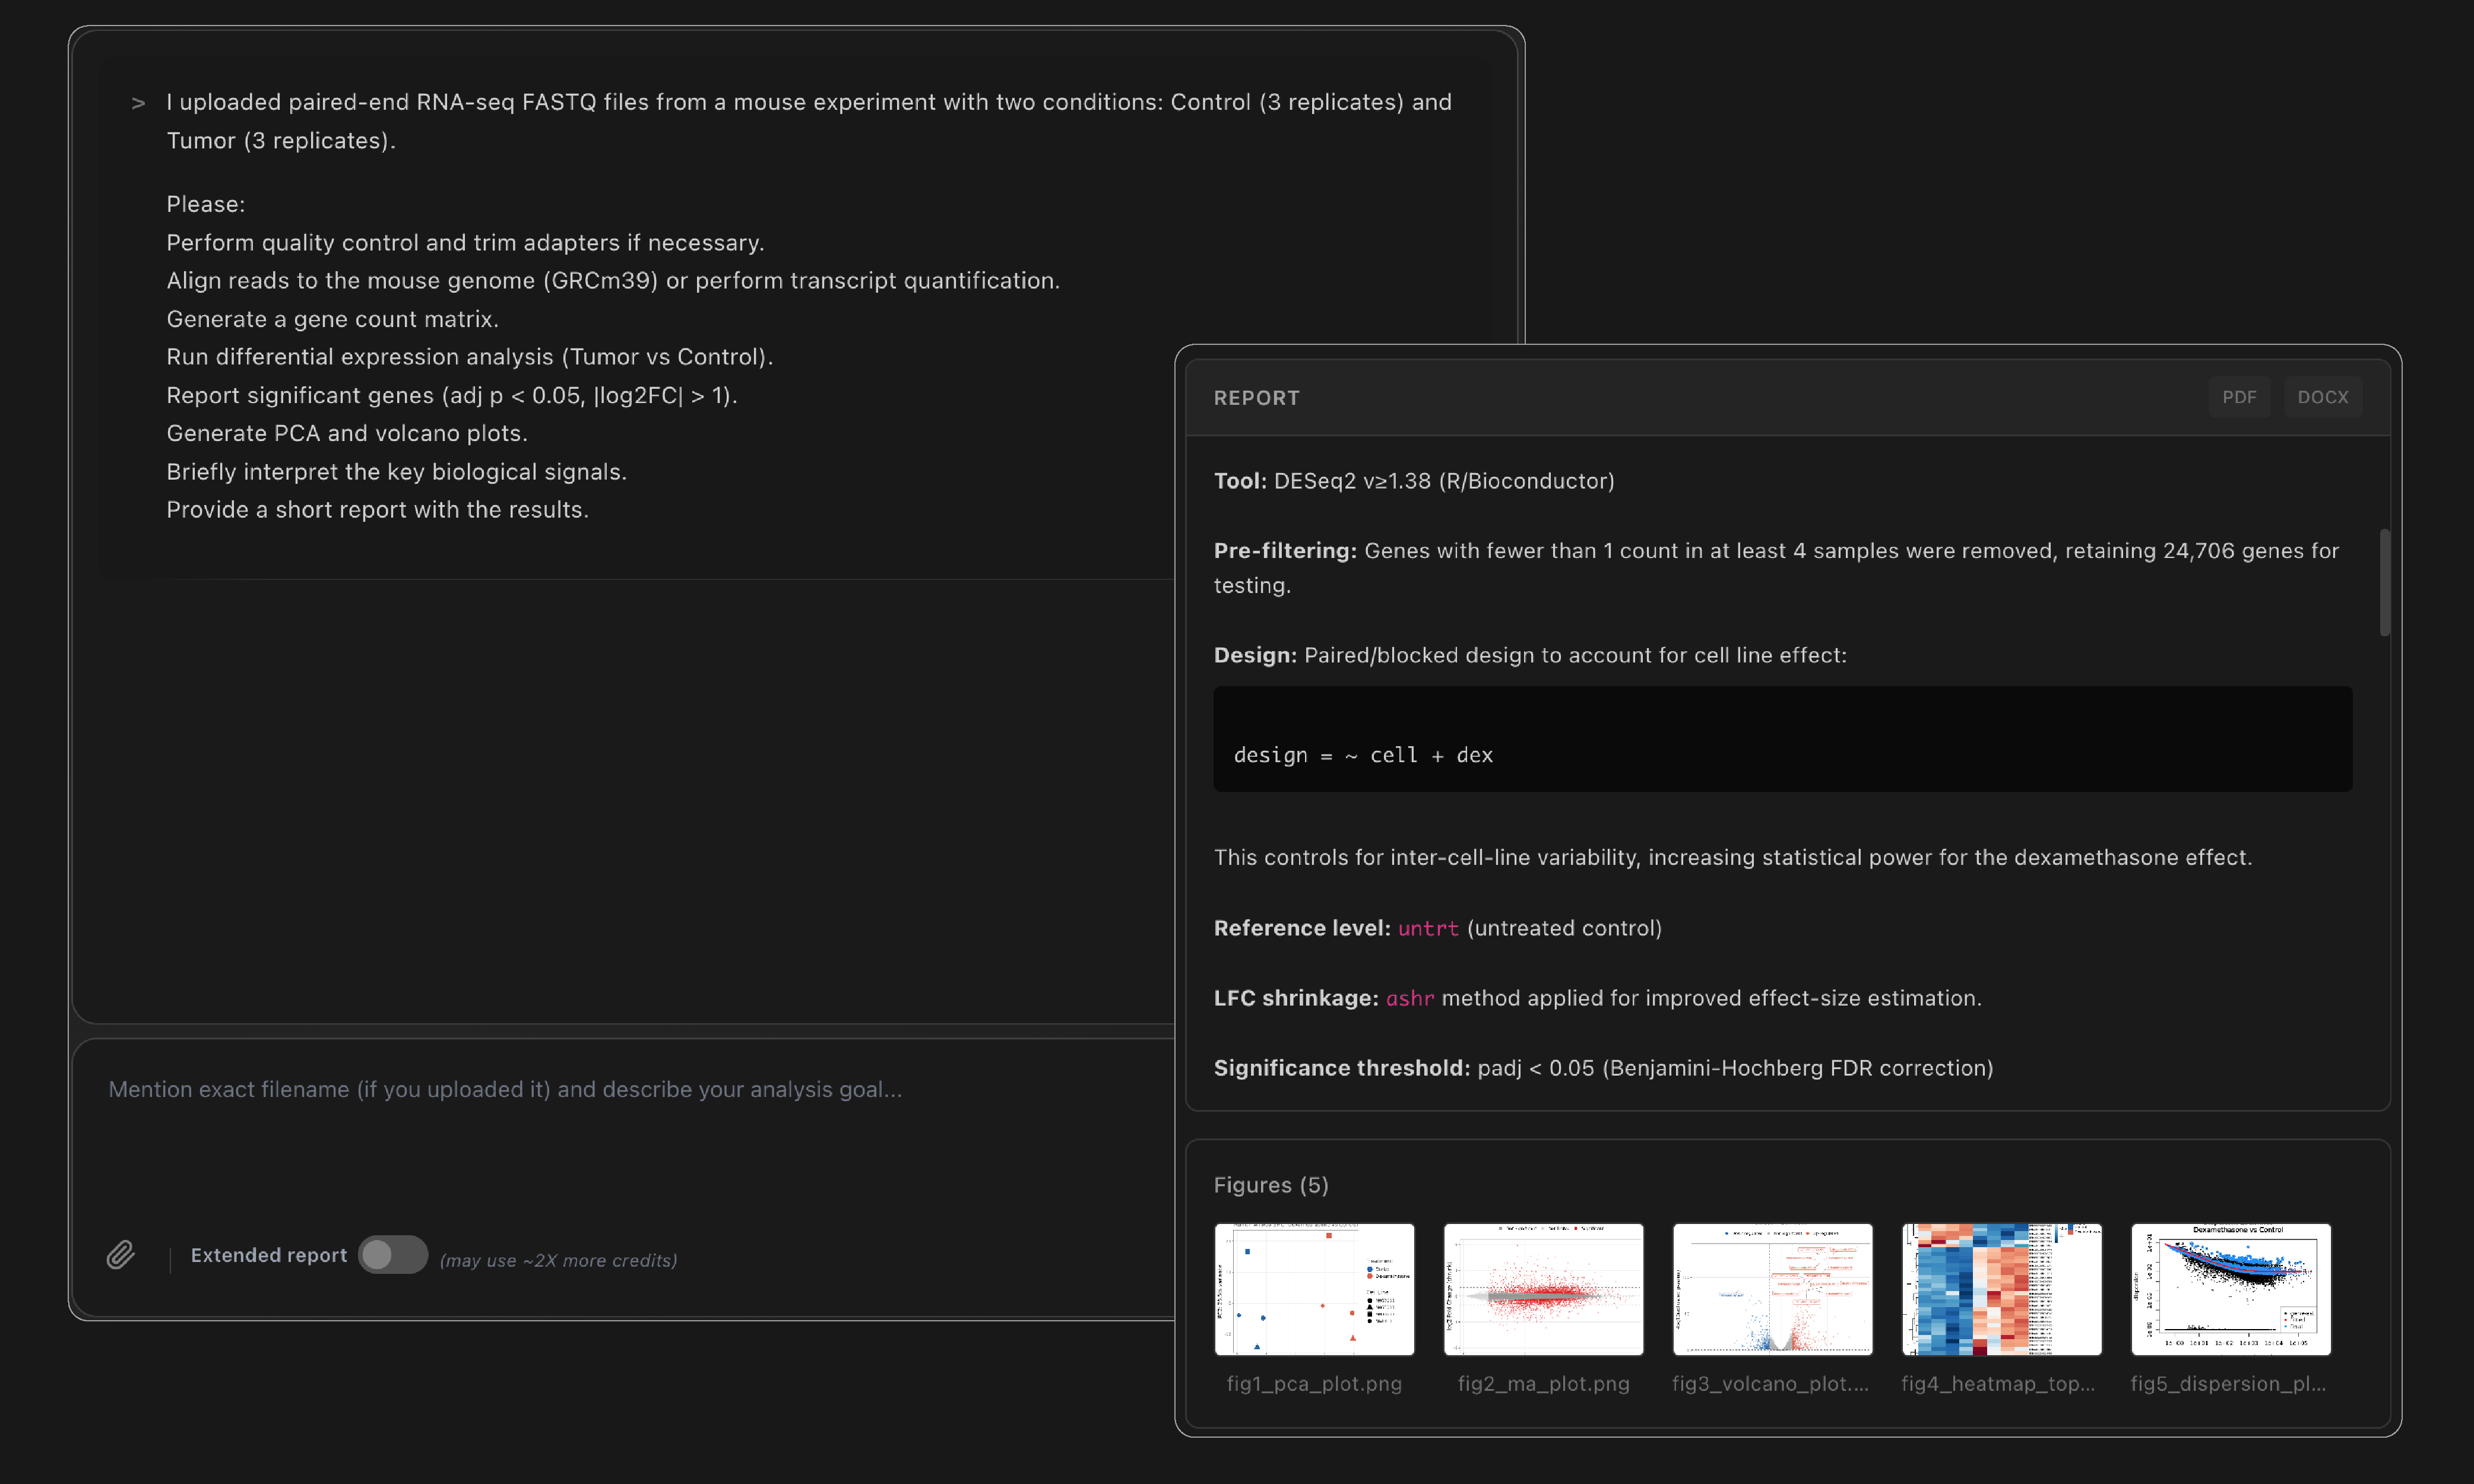Open the fig3 volcano plot thumbnail
This screenshot has width=2474, height=1484.
(x=1771, y=1289)
